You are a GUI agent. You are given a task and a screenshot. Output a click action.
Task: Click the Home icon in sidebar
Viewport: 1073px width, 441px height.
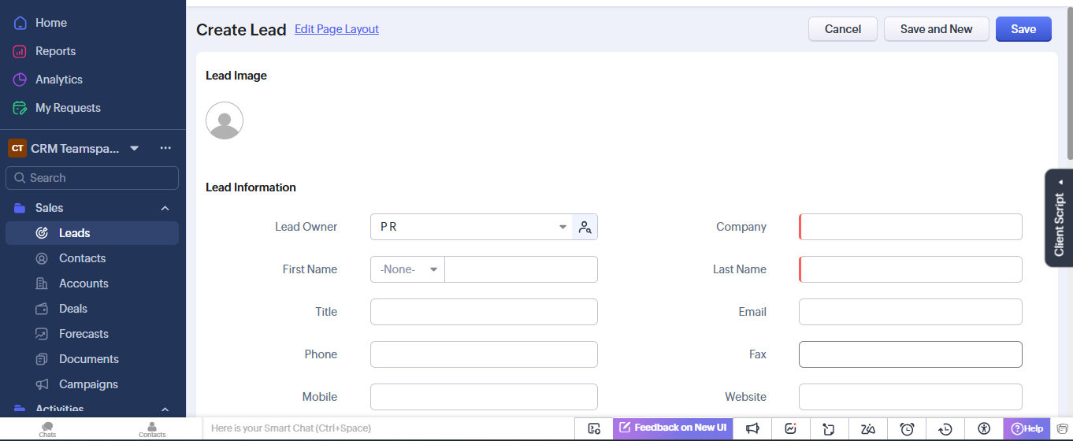20,23
